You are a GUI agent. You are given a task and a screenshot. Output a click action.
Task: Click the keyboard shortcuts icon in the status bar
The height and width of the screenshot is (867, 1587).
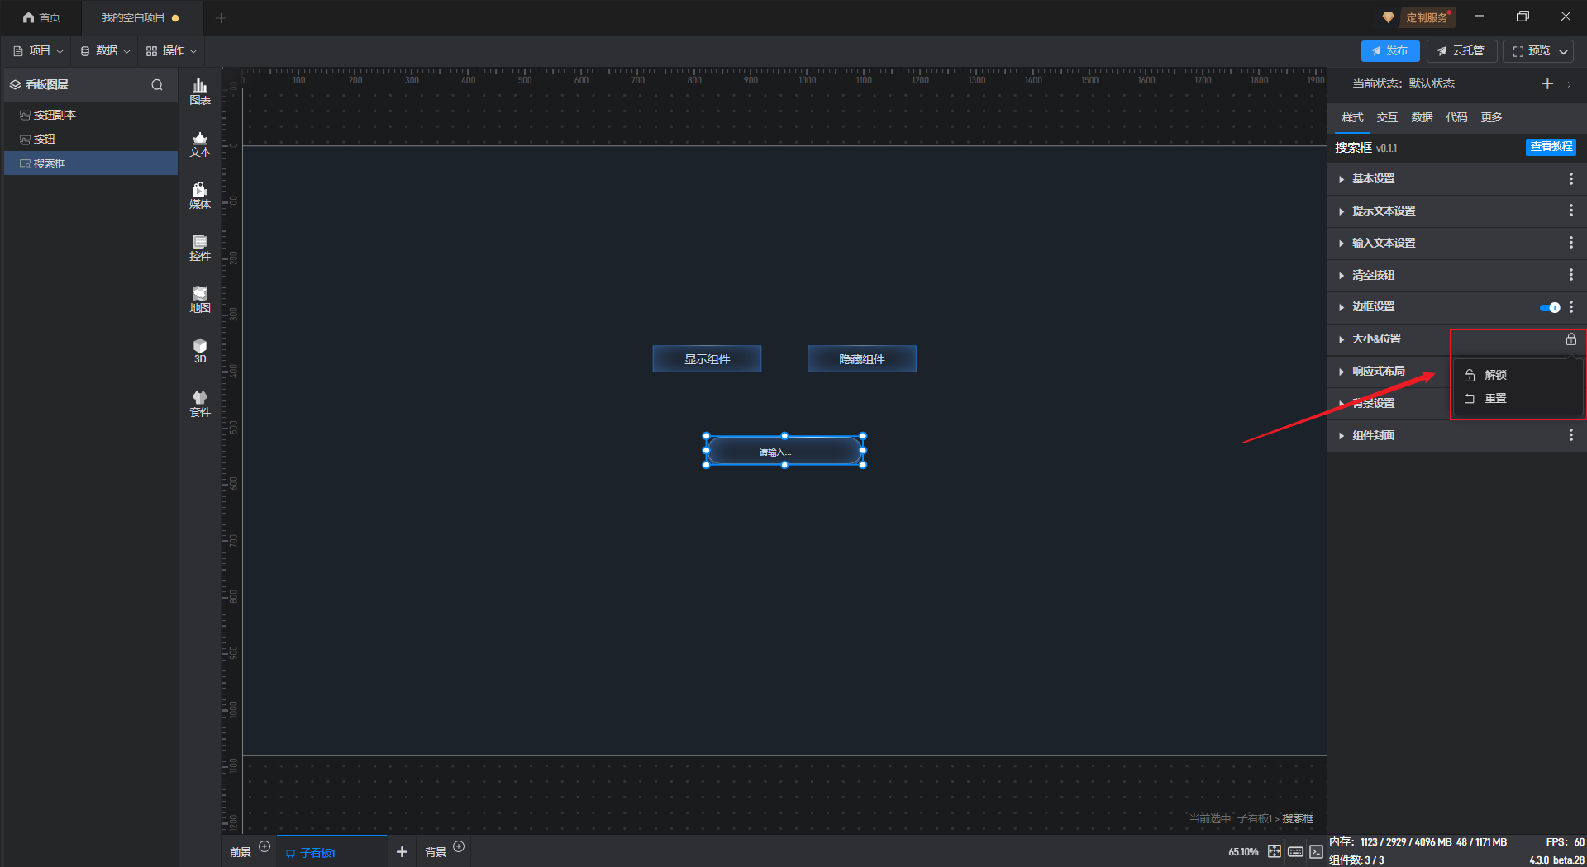[1295, 851]
